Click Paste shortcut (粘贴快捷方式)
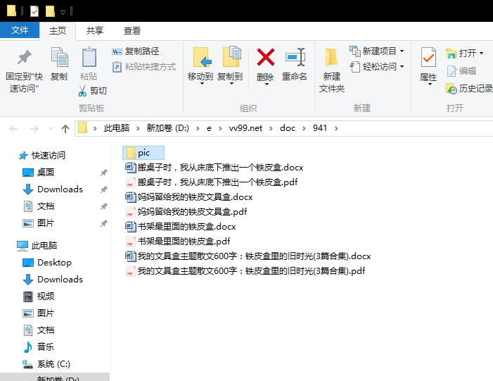This screenshot has width=493, height=381. click(144, 67)
